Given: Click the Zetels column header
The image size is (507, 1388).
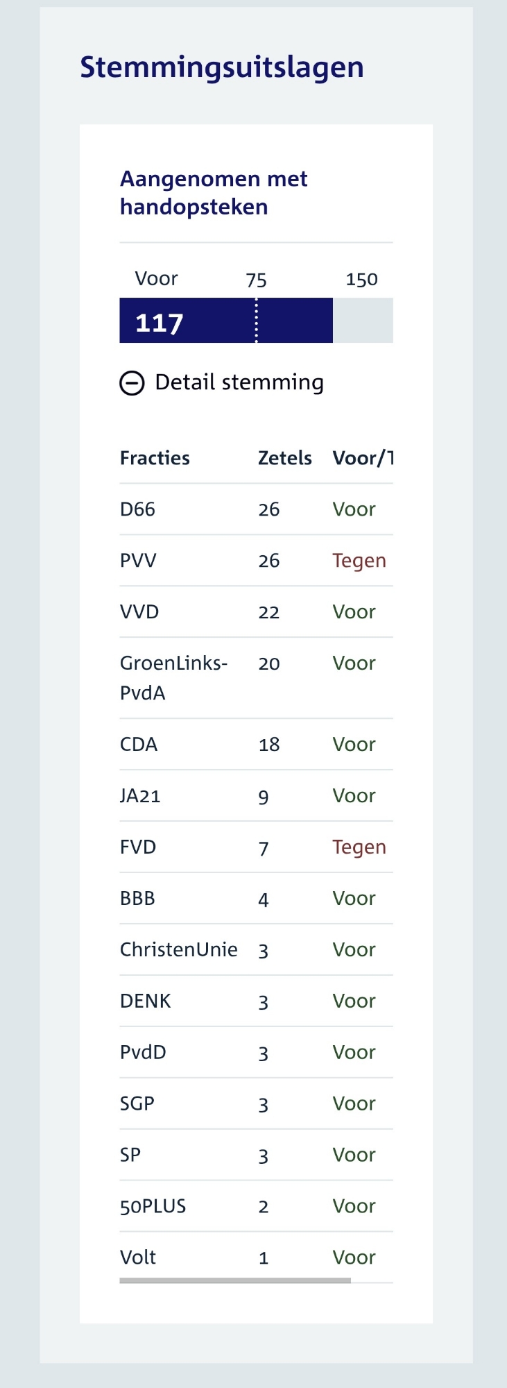Looking at the screenshot, I should [x=284, y=458].
